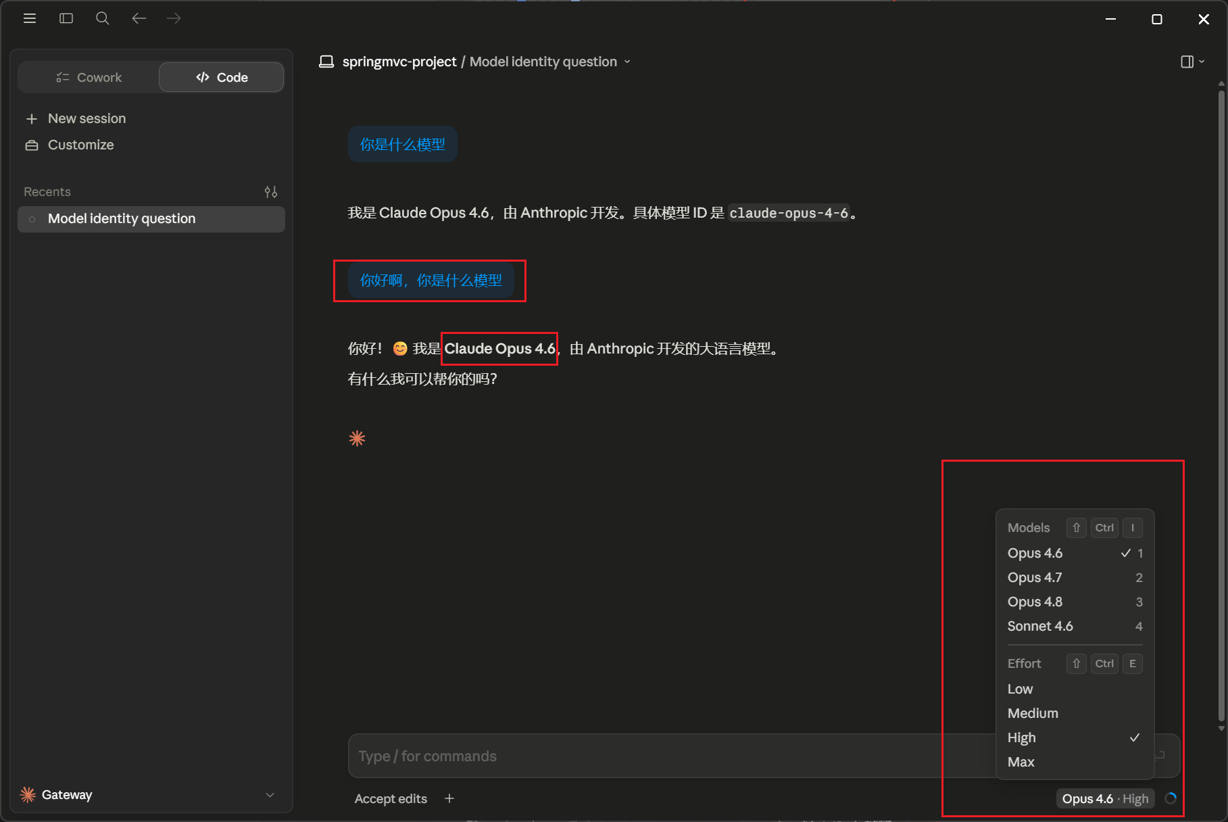Close the Opus 4.6 · High model selector
1228x822 pixels.
[1105, 798]
